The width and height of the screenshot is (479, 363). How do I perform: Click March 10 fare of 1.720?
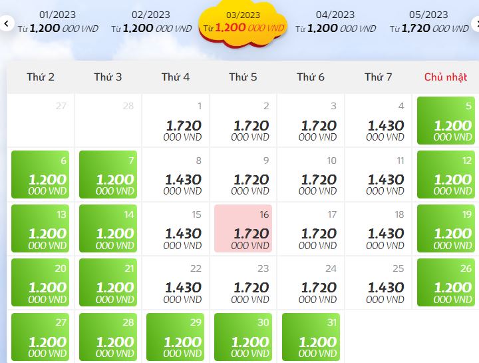click(x=311, y=175)
